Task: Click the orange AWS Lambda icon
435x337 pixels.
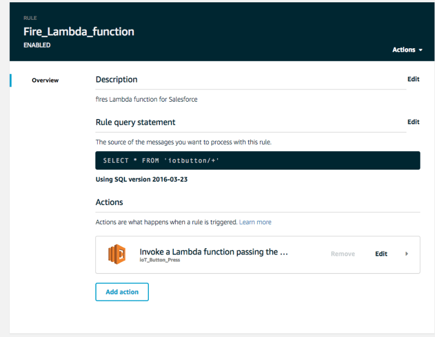Action: [x=116, y=254]
